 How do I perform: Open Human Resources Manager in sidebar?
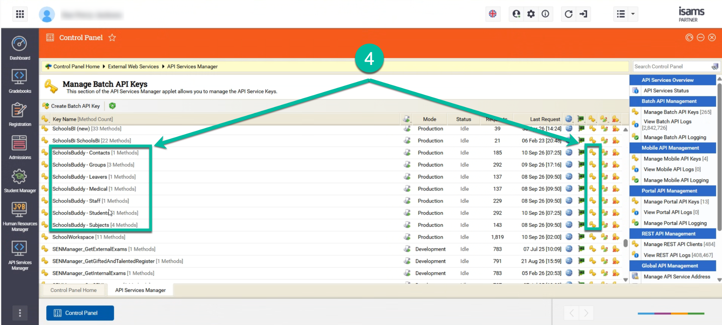point(20,217)
